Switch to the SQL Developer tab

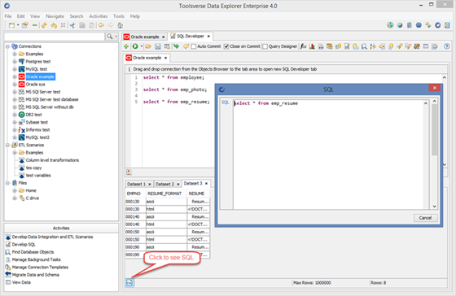pos(191,37)
